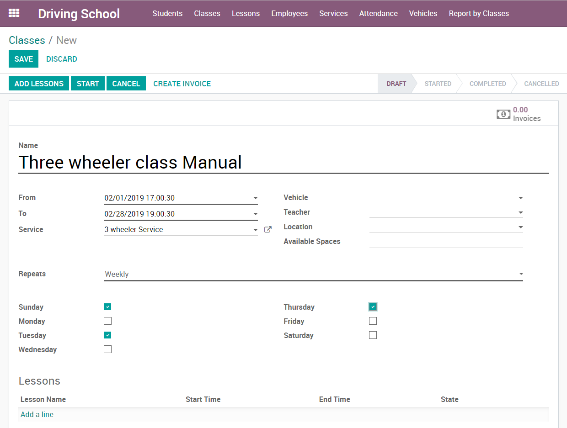Viewport: 567px width, 428px height.
Task: Check the Monday checkbox
Action: (x=108, y=321)
